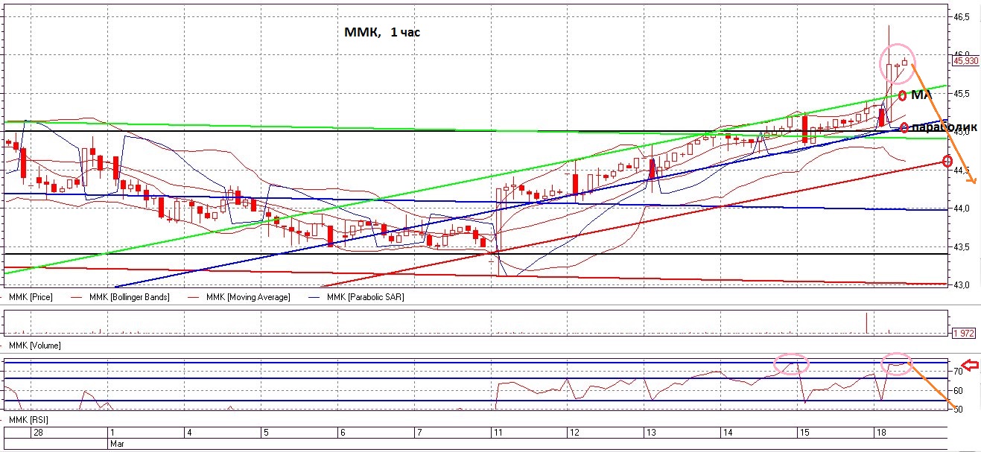This screenshot has width=981, height=452.
Task: Click the 43,0 price axis label
Action: point(961,285)
